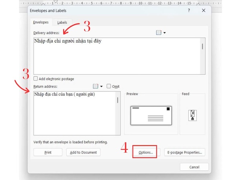The height and width of the screenshot is (180, 241).
Task: Open E-postage Properties... button
Action: 185,152
